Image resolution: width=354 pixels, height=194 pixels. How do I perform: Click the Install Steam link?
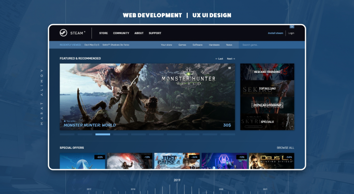click(275, 33)
